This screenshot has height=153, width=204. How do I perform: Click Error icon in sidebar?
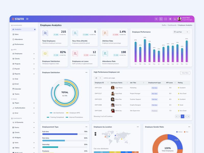tap(13, 113)
